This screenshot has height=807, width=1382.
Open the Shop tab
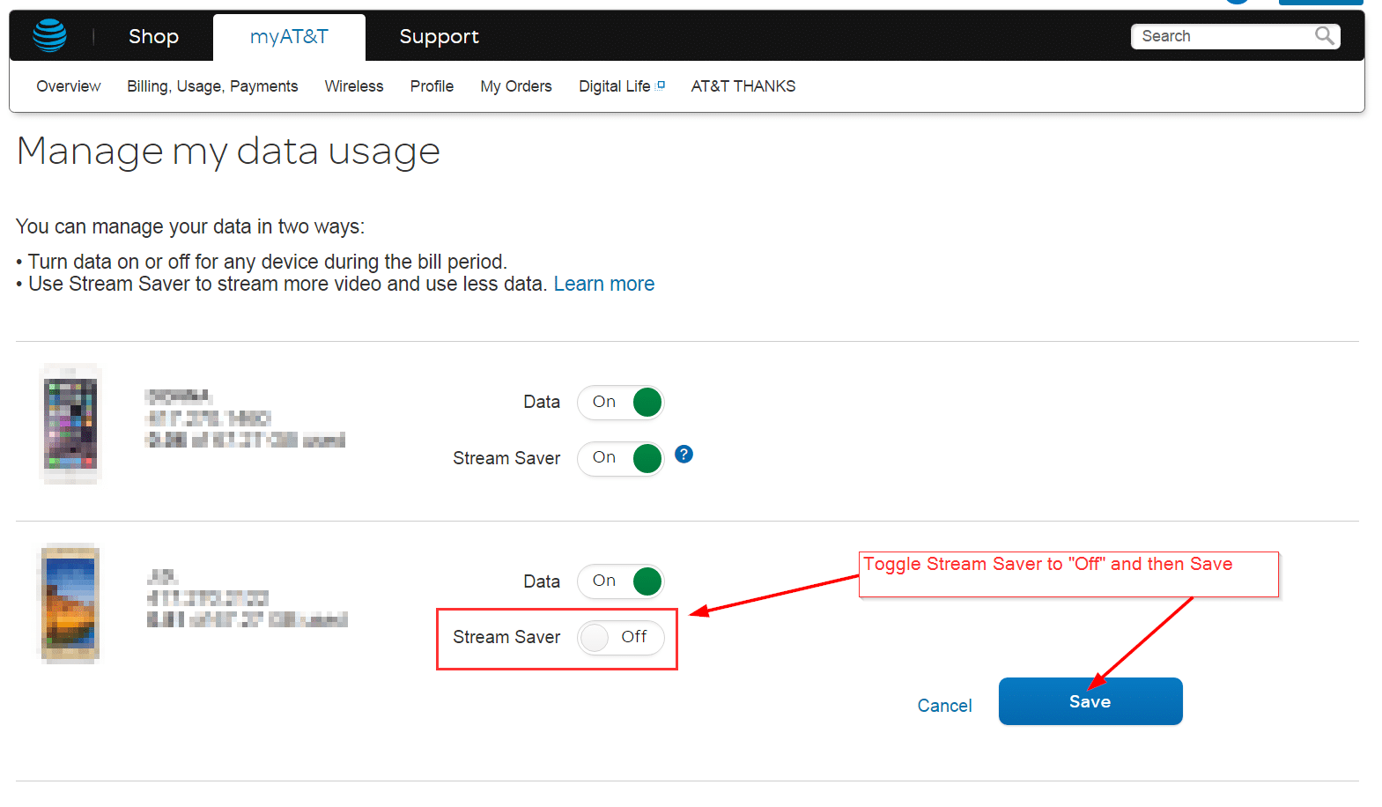(x=153, y=37)
